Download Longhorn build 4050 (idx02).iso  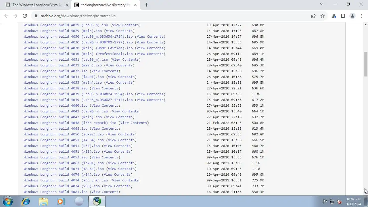point(64,134)
